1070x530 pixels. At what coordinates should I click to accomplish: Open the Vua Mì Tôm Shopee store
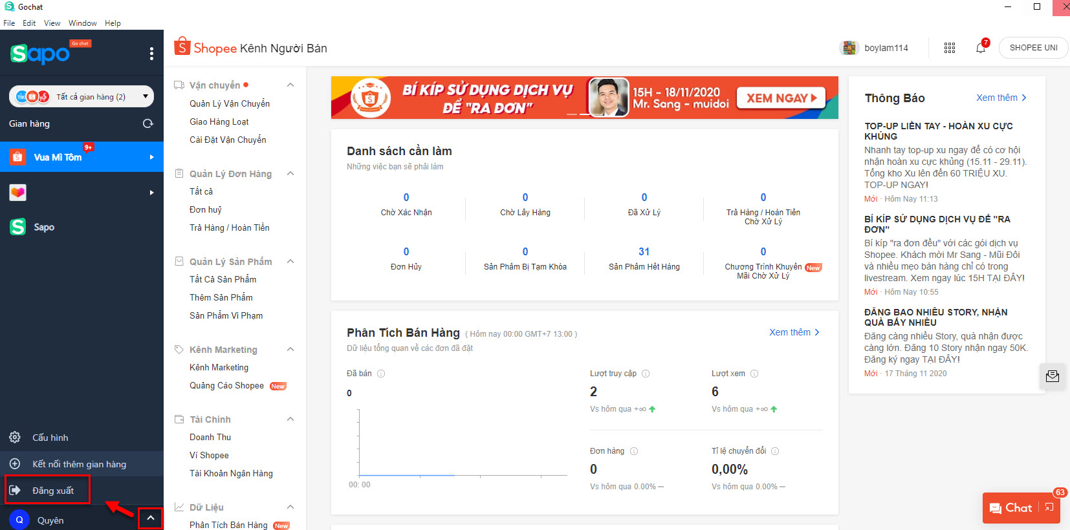(82, 157)
